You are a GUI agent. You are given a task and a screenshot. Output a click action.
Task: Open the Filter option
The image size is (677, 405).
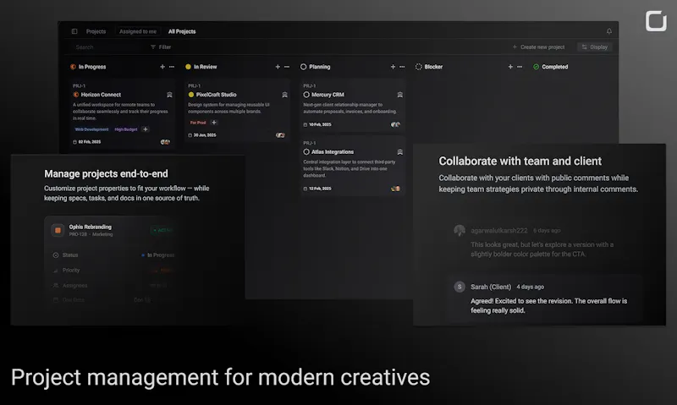pyautogui.click(x=161, y=47)
